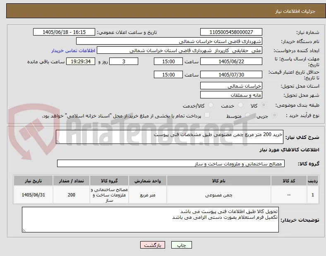The height and width of the screenshot is (256, 326).
Task: Select the جزیی purchase type radio
Action: (274, 115)
